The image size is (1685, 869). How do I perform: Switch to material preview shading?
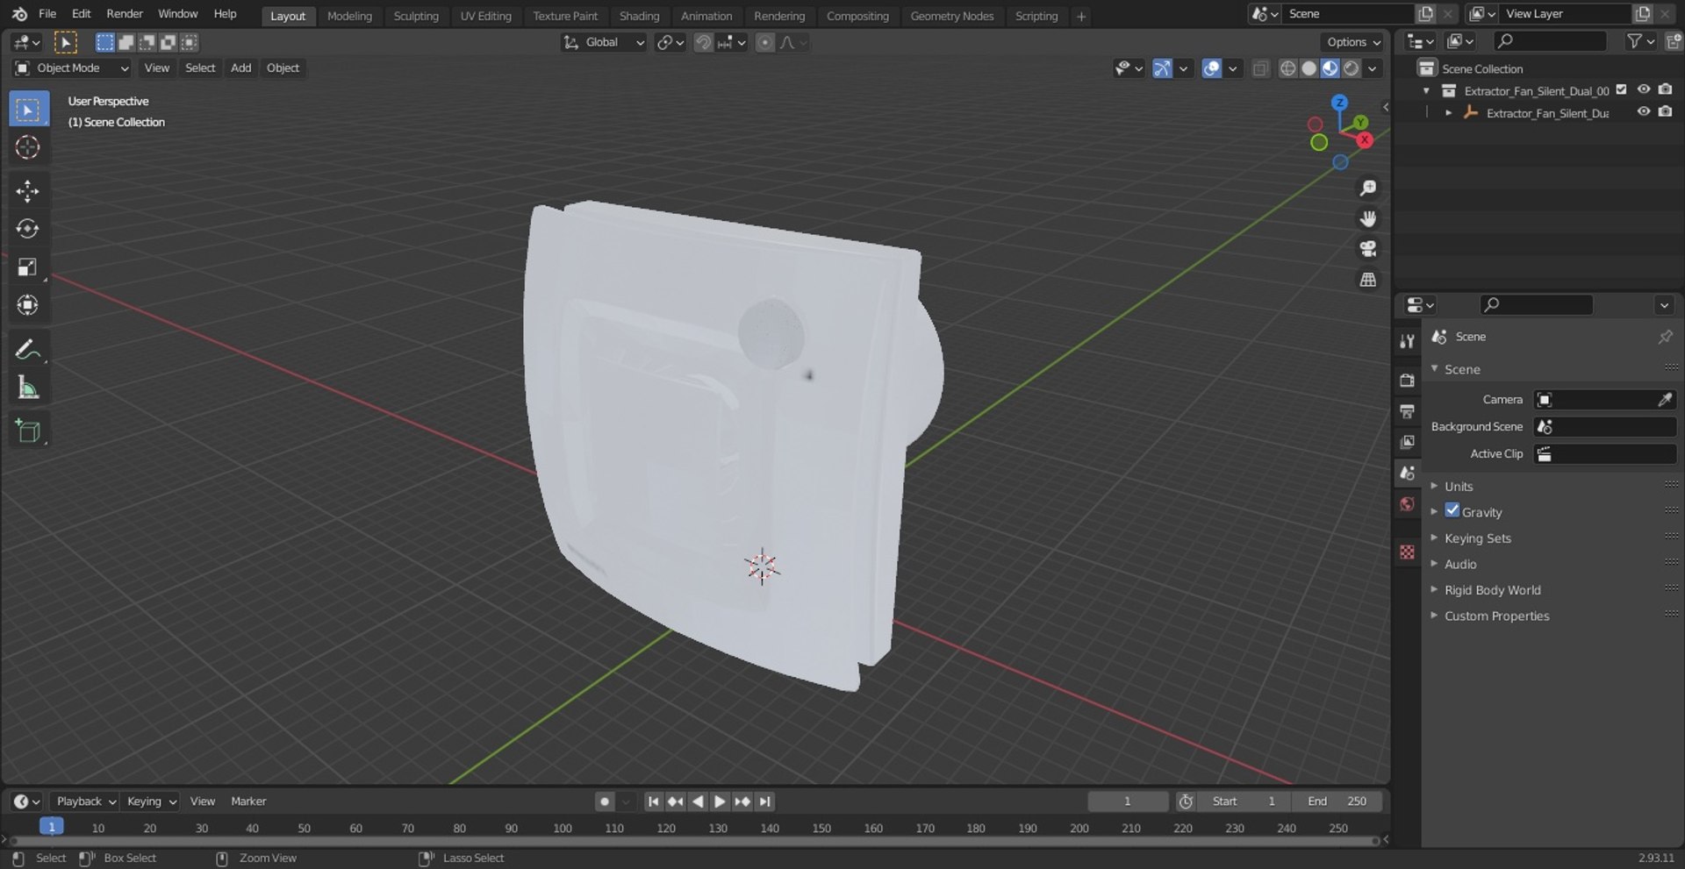pos(1330,68)
